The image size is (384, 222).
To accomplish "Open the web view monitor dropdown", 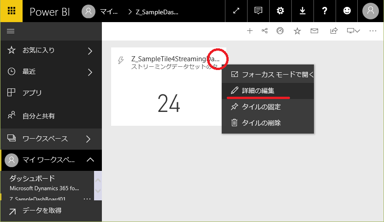I will (354, 31).
